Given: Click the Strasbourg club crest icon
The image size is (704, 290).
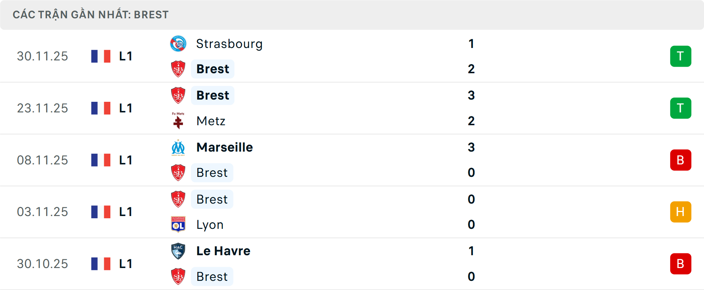Looking at the screenshot, I should (178, 44).
